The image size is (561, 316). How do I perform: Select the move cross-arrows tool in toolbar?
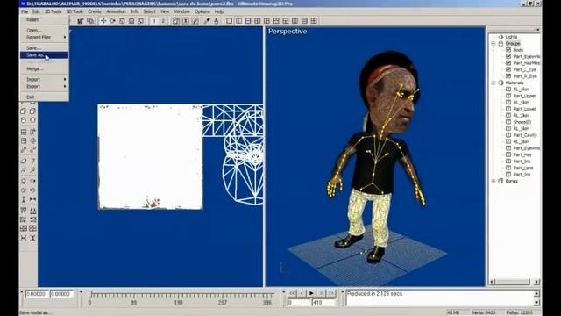coord(103,21)
